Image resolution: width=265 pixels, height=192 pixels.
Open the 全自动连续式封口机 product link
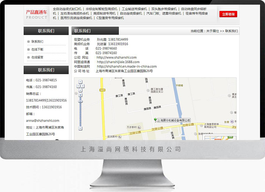pyautogui.click(x=67, y=9)
